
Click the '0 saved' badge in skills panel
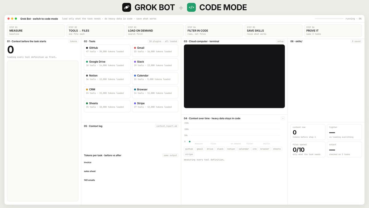pyautogui.click(x=356, y=41)
